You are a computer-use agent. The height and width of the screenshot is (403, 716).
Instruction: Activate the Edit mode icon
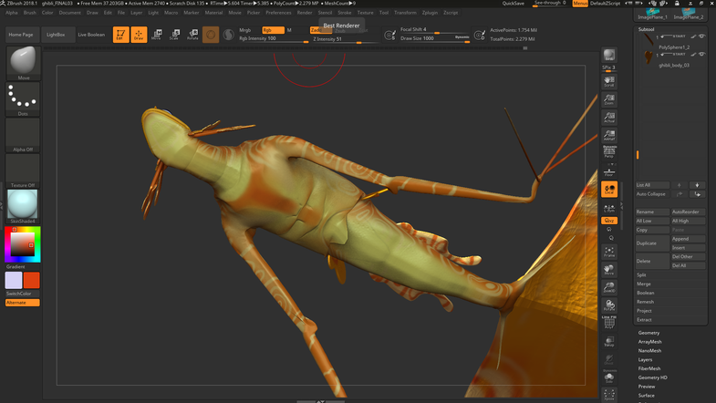tap(120, 35)
